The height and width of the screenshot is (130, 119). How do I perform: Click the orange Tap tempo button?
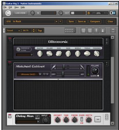[x=40, y=30]
